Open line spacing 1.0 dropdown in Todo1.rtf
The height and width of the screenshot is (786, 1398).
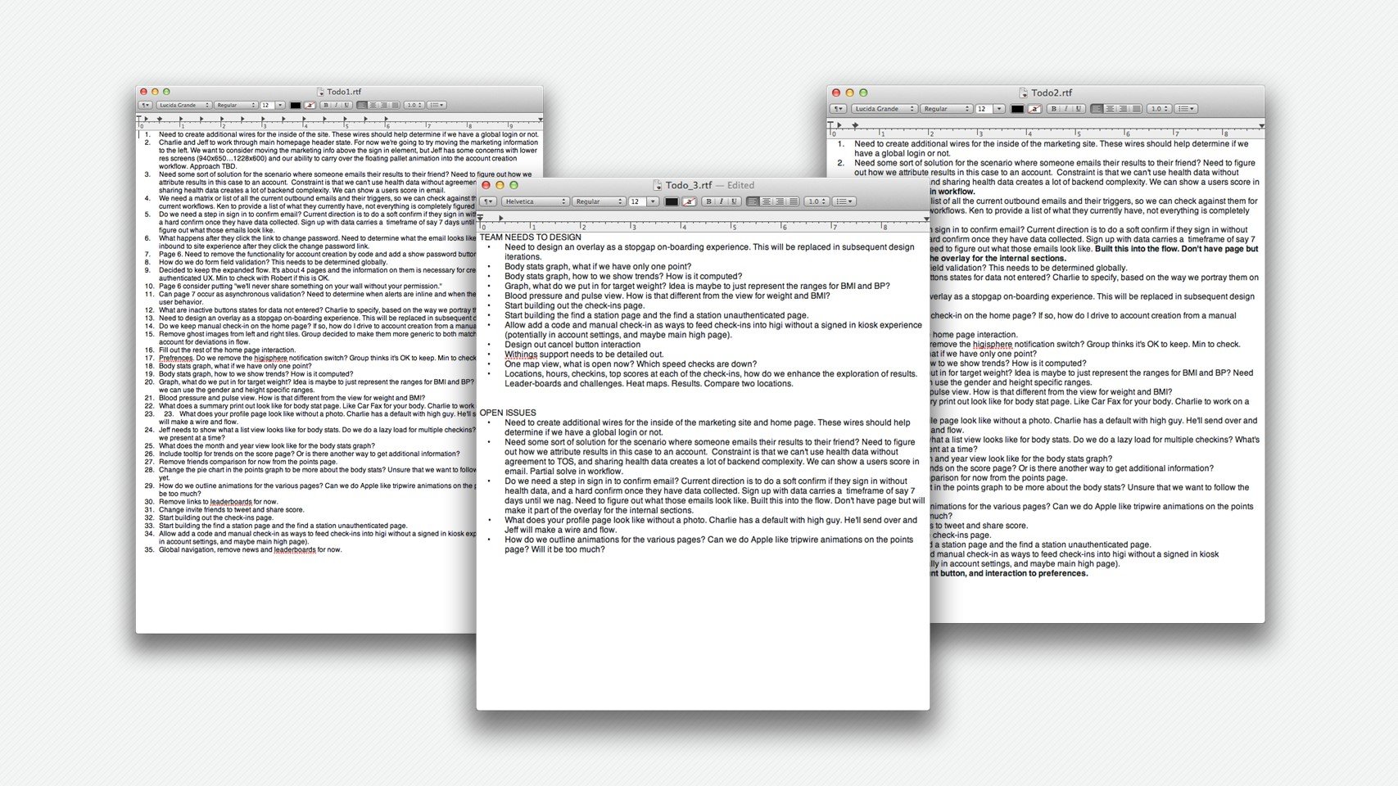coord(414,105)
